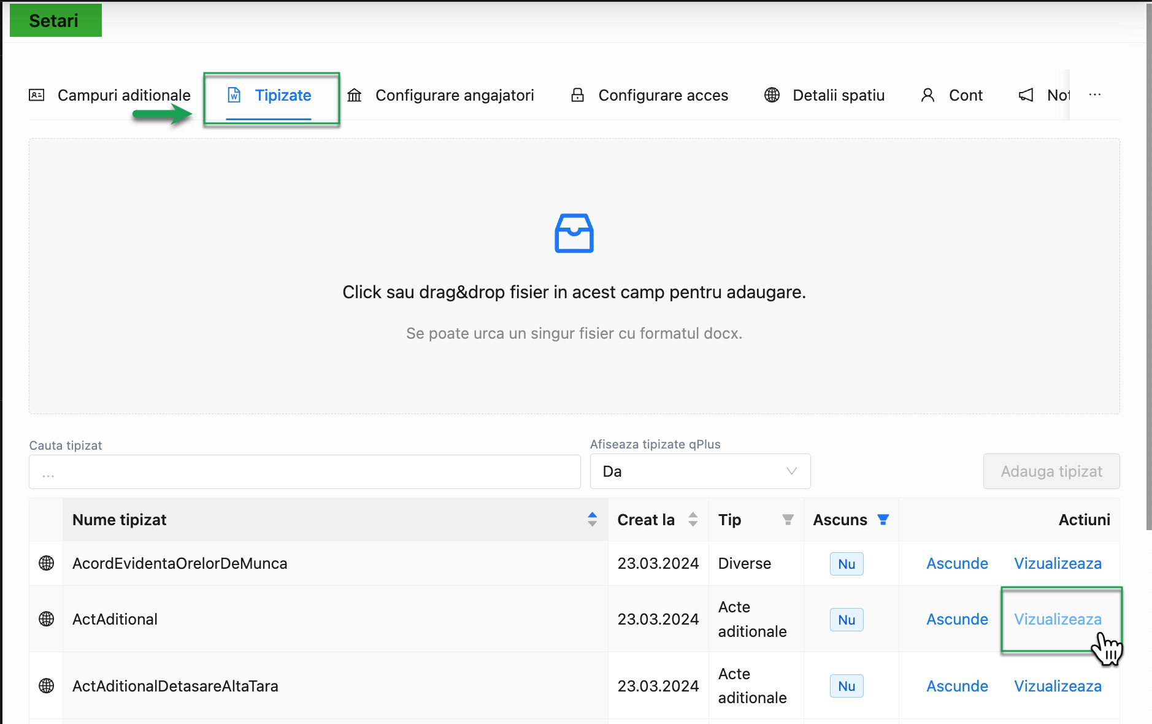Image resolution: width=1152 pixels, height=724 pixels.
Task: Open the Tip column filter
Action: [x=788, y=520]
